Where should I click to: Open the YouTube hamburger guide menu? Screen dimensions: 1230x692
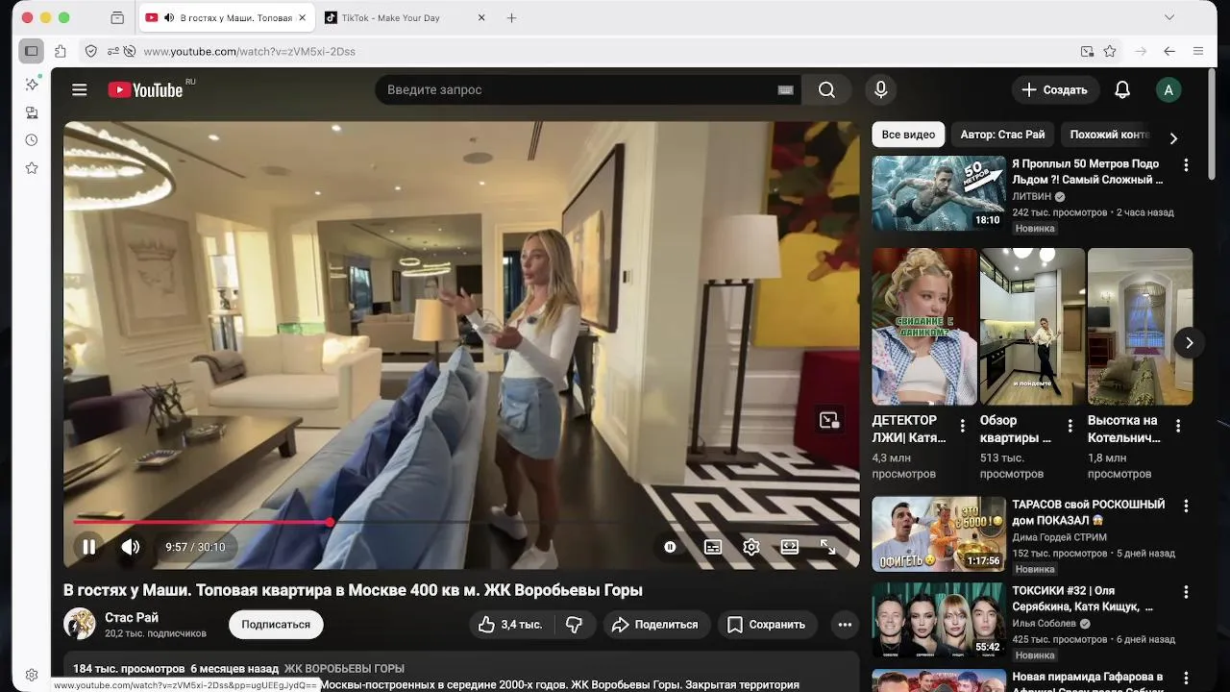pos(80,89)
